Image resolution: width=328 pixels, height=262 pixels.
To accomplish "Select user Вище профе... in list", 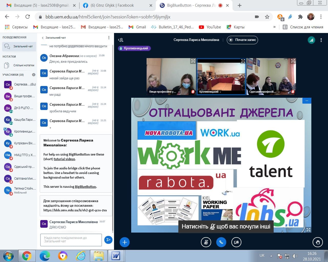I will [x=19, y=96].
